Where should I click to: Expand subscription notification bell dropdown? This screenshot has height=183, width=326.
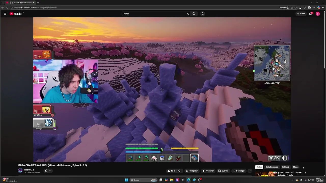(x=48, y=171)
